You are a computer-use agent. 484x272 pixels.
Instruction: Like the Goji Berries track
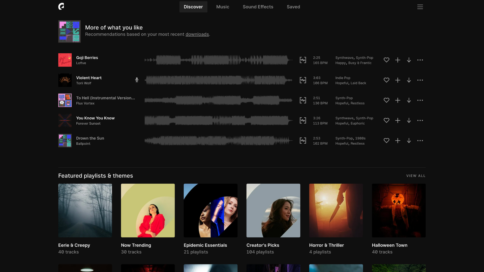386,60
